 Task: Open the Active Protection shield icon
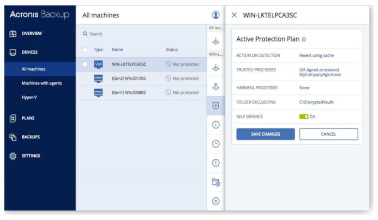click(x=216, y=106)
